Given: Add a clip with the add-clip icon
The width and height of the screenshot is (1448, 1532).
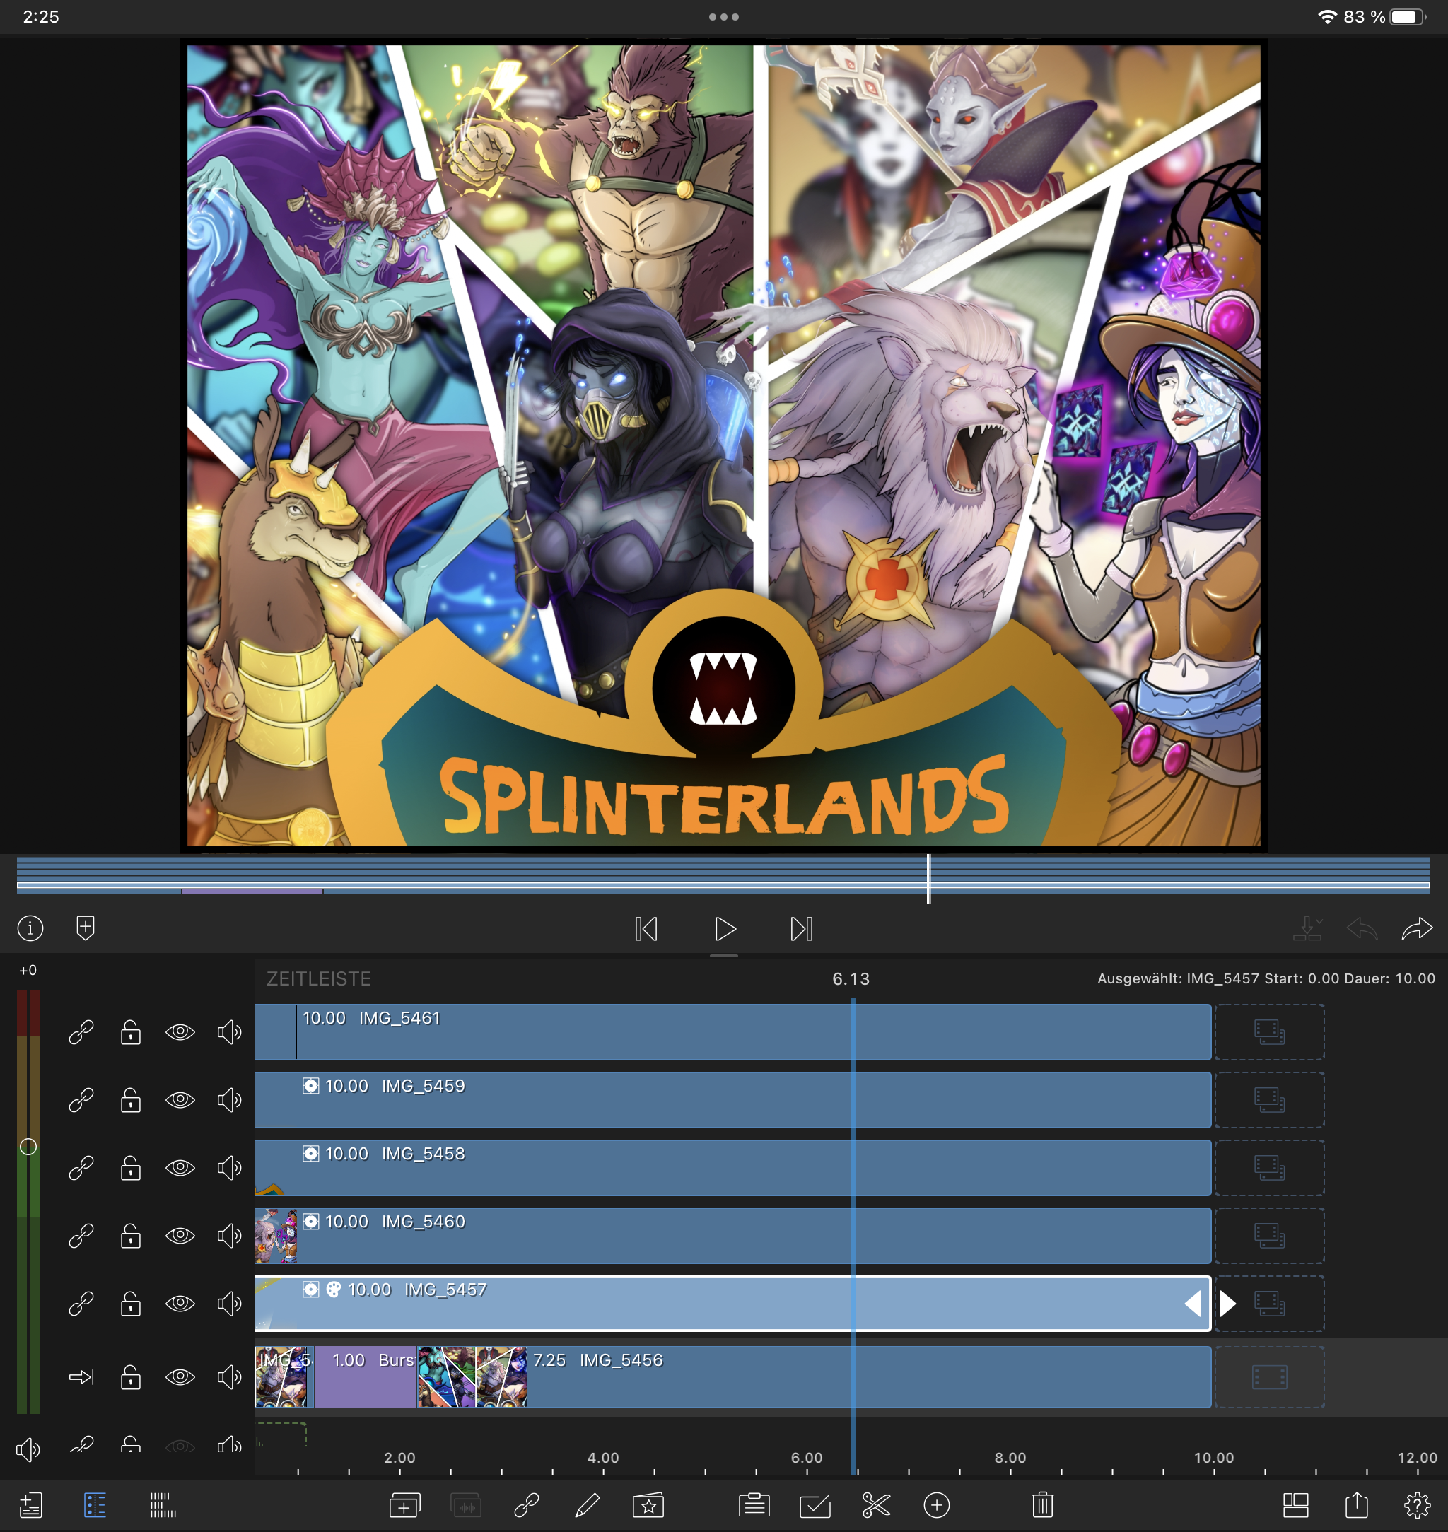Looking at the screenshot, I should pos(404,1504).
